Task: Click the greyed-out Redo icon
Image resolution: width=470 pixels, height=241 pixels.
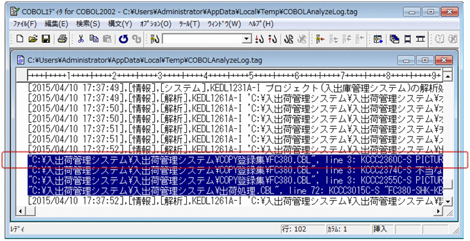Action: tap(137, 39)
